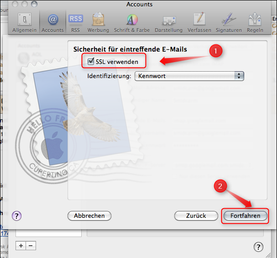Open the Signaturen preferences pane
The height and width of the screenshot is (258, 277).
229,23
